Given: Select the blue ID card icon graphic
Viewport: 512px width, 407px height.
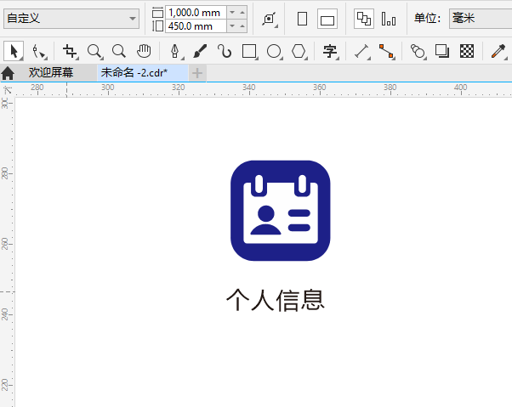Looking at the screenshot, I should coord(280,211).
